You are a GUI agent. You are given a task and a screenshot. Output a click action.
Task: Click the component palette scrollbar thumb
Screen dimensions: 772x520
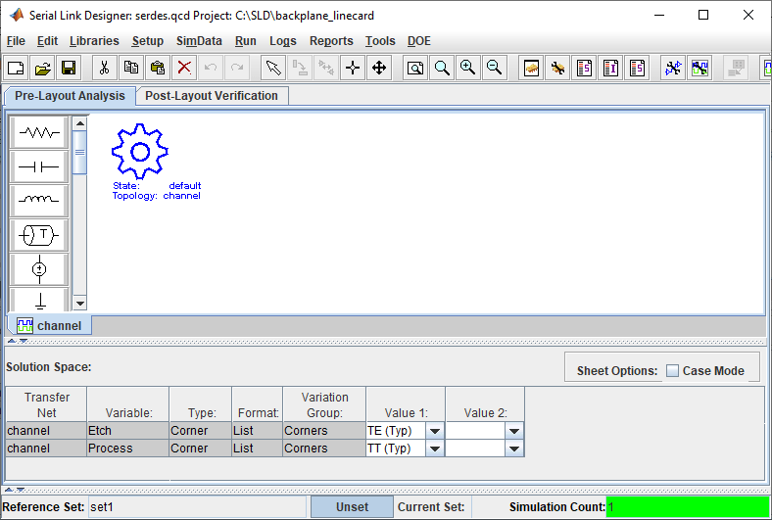coord(79,153)
